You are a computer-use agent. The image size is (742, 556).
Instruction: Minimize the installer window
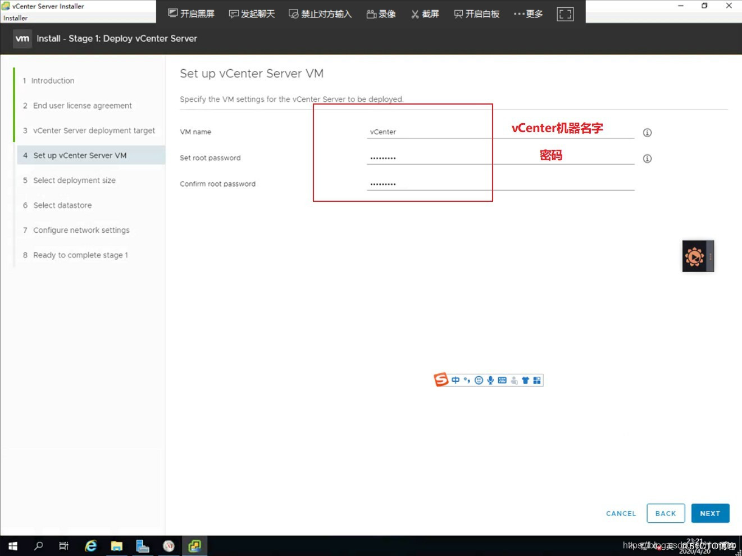point(680,6)
